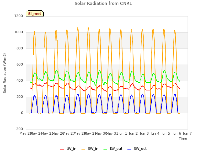Click the orange SW_in legend color marker

[83, 149]
